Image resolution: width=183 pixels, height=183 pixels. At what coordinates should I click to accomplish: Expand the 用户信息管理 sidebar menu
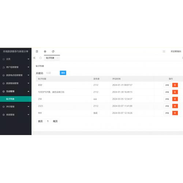point(16,67)
